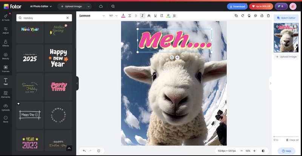The width and height of the screenshot is (302, 156).
Task: Choose the Summer Holiday script template
Action: pyautogui.click(x=30, y=87)
